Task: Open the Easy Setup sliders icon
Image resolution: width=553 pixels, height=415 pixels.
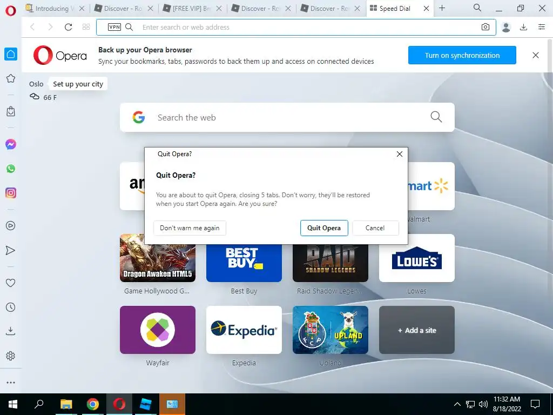Action: pyautogui.click(x=542, y=27)
